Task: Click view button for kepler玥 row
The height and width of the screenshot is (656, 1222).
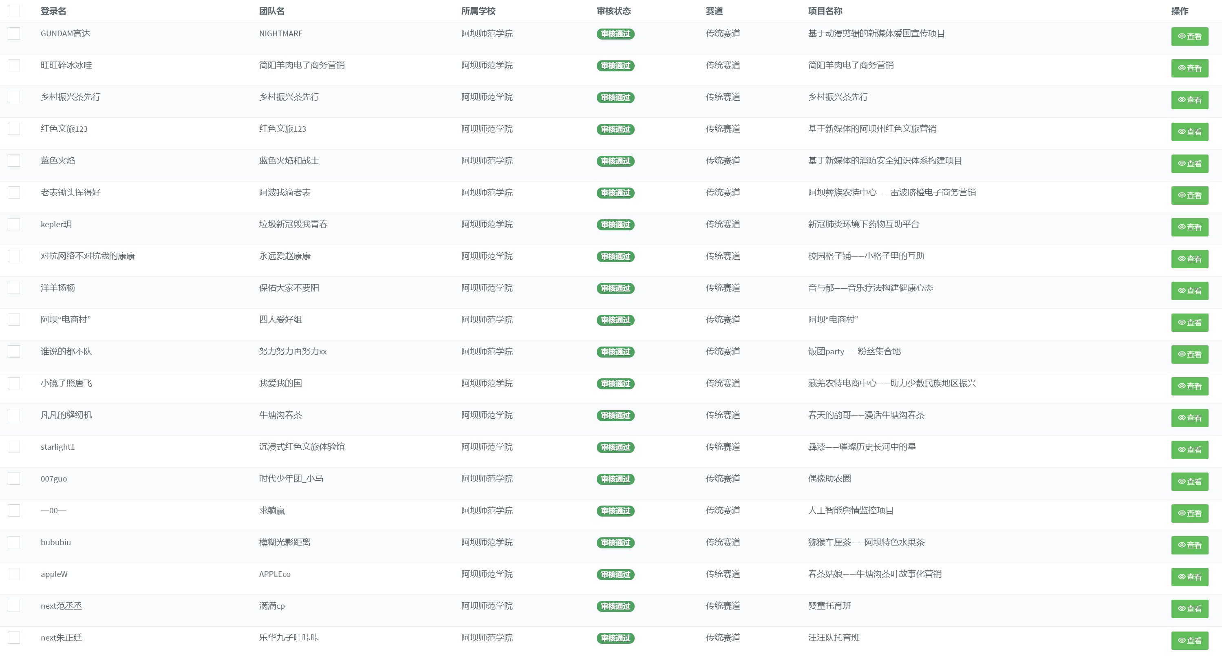Action: [1189, 227]
